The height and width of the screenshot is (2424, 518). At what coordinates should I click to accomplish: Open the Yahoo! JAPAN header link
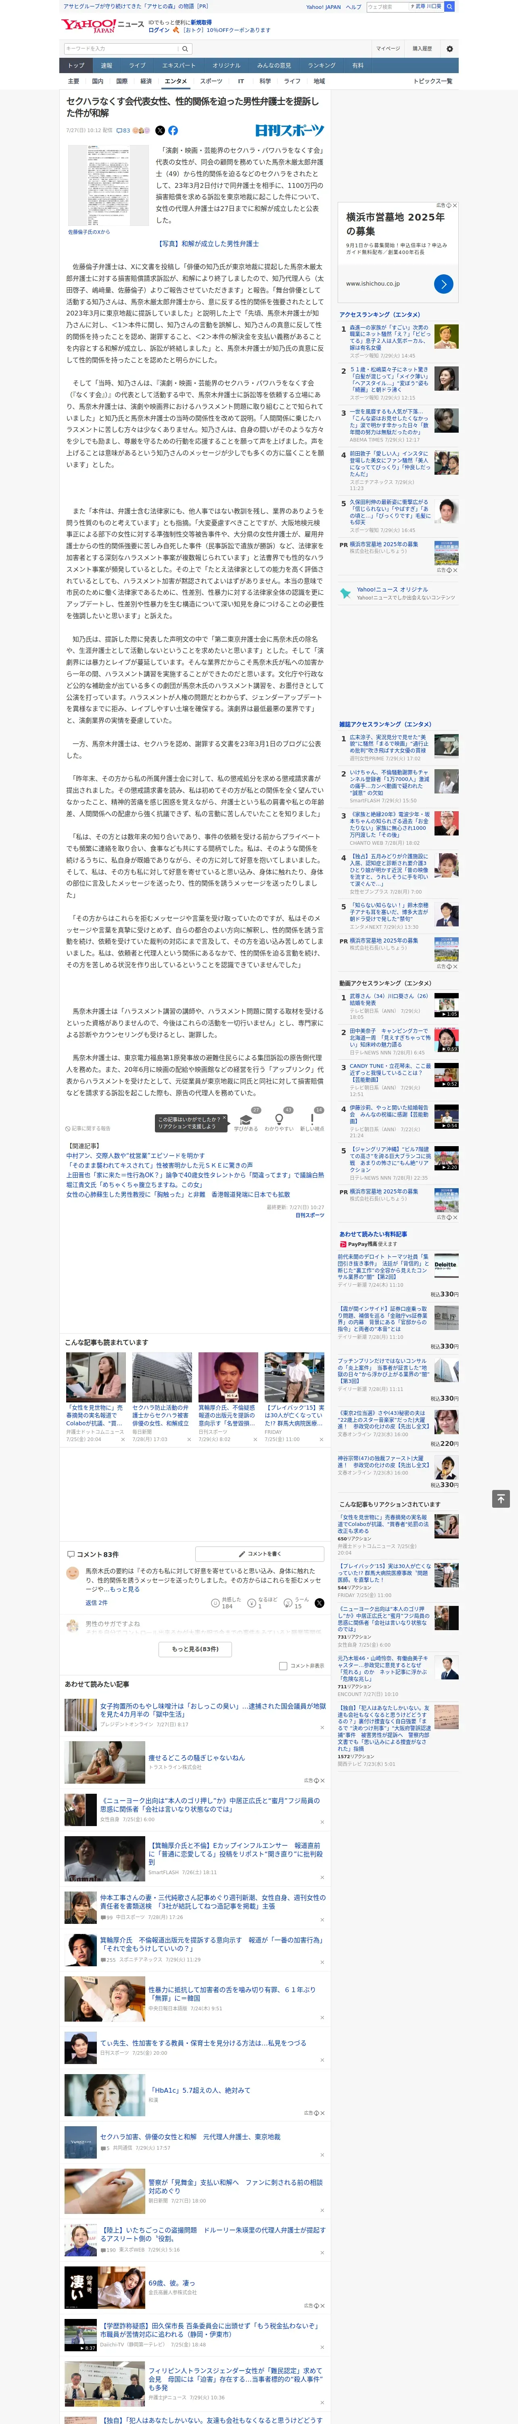click(324, 6)
